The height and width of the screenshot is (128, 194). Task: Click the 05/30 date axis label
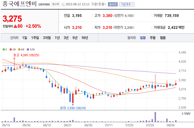pos(26,125)
